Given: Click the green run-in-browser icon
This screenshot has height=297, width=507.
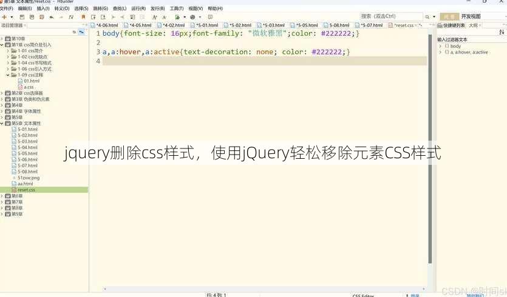Looking at the screenshot, I should (177, 17).
